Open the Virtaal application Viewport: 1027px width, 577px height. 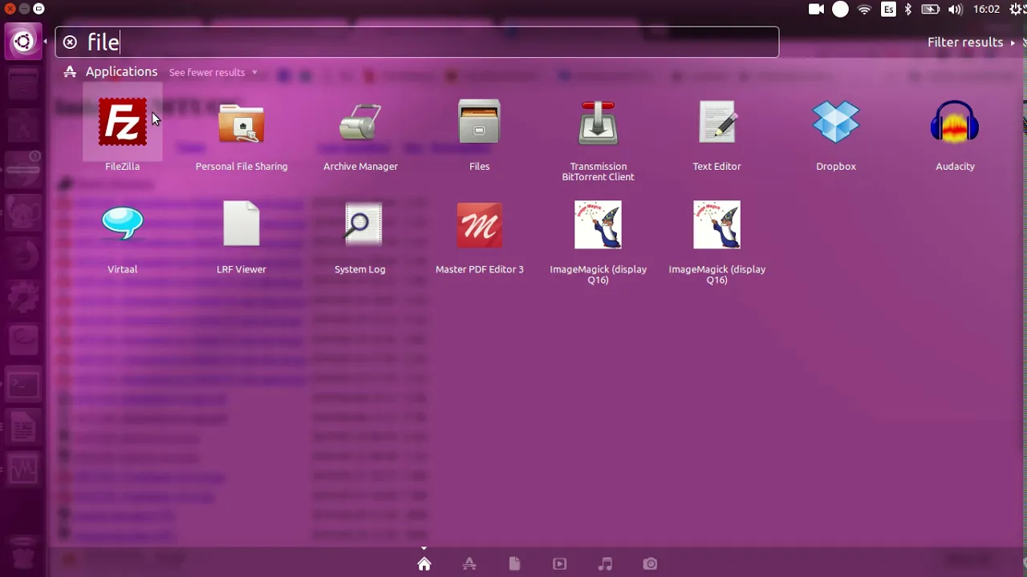click(x=122, y=224)
